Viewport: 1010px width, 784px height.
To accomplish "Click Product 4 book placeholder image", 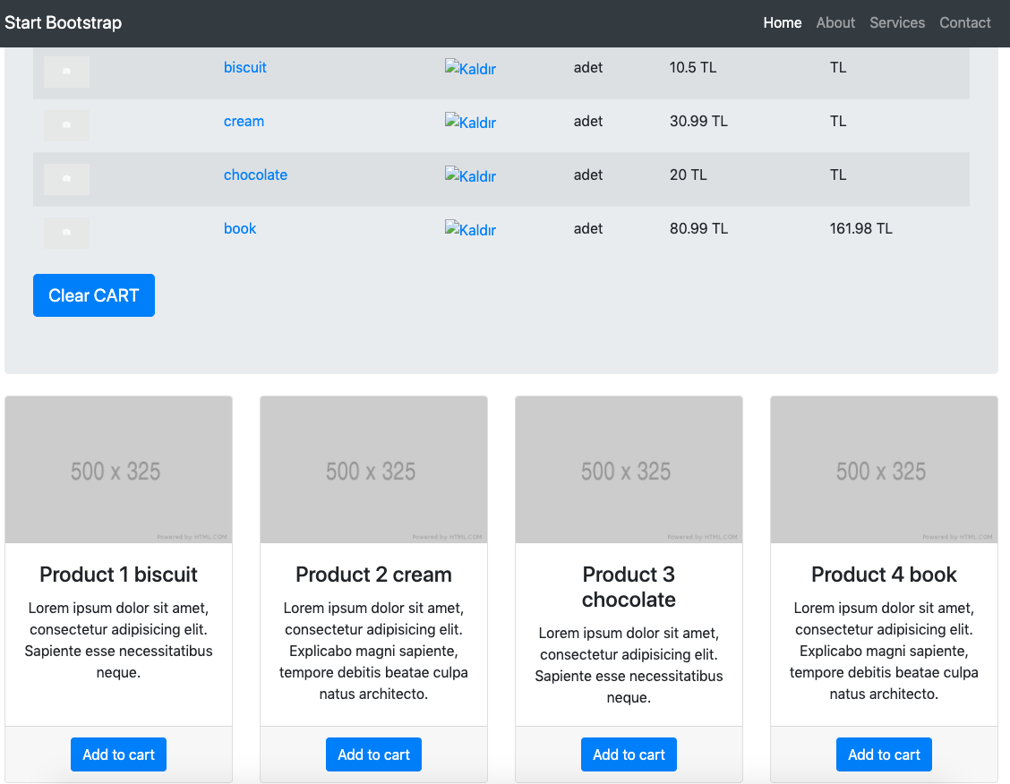I will (884, 470).
